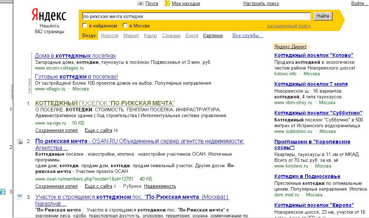Open 'Все службы' dropdown
The width and height of the screenshot is (369, 218).
(x=248, y=36)
